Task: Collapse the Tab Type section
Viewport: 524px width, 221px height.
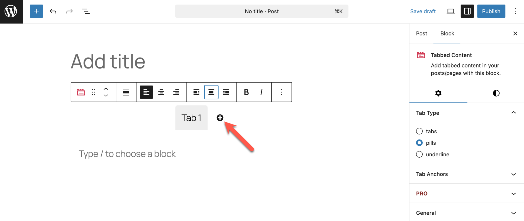Action: 514,112
